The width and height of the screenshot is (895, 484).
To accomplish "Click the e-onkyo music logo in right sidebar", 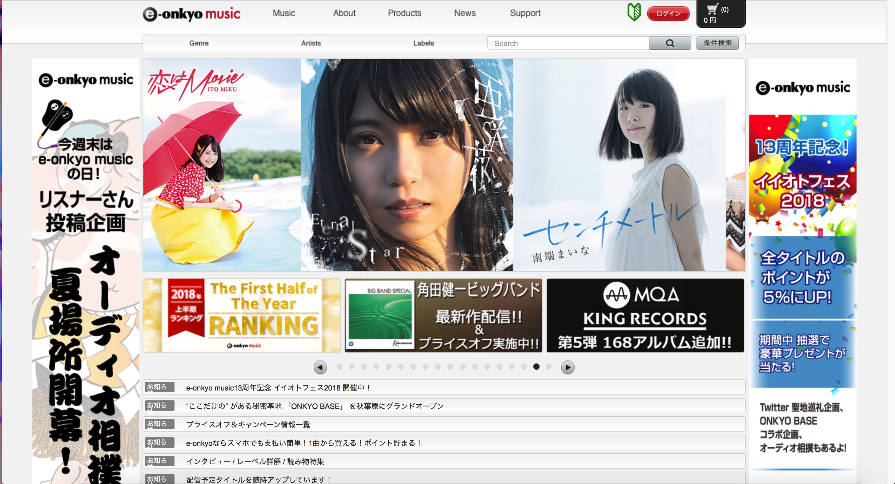I will pos(803,88).
